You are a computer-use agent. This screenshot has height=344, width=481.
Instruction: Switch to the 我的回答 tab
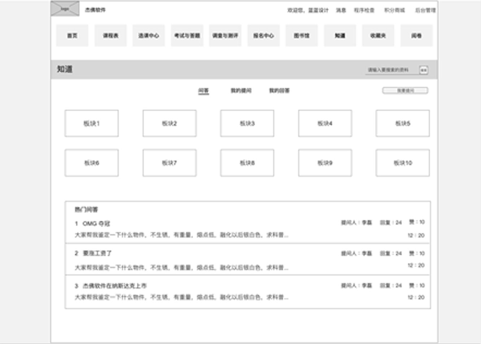click(279, 91)
